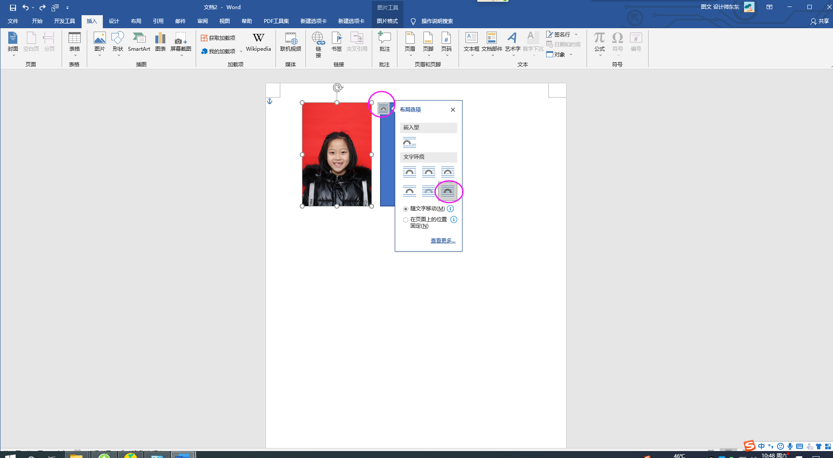
Task: Open the 签名行 dropdown arrow
Action: pyautogui.click(x=576, y=35)
